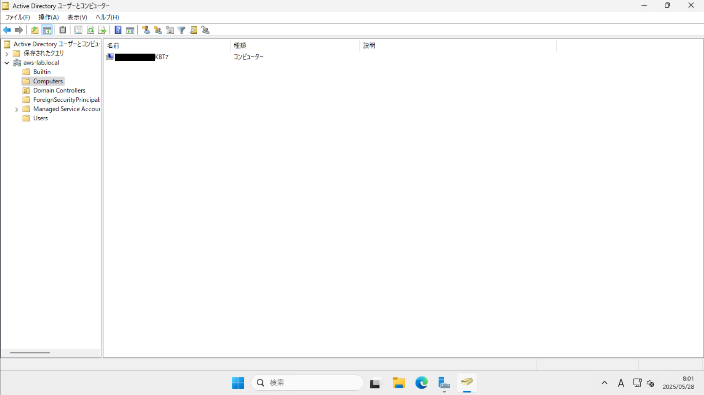This screenshot has width=704, height=395.
Task: Open the Help icon
Action: pos(118,30)
